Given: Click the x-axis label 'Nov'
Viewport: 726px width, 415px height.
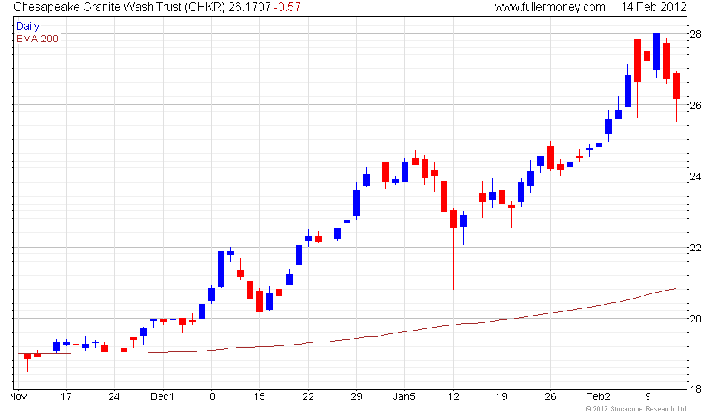Looking at the screenshot, I should (18, 397).
